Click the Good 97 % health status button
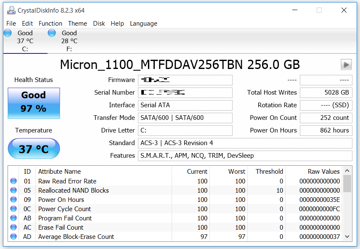This screenshot has width=360, height=249. pyautogui.click(x=34, y=103)
